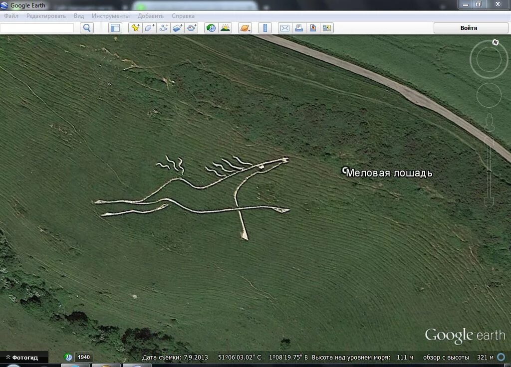Click the N north compass marker
511x367 pixels.
tap(496, 42)
